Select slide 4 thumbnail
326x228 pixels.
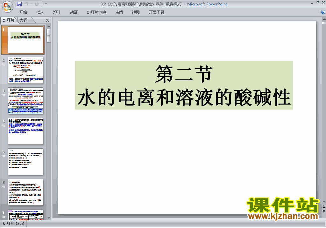(x=25, y=131)
